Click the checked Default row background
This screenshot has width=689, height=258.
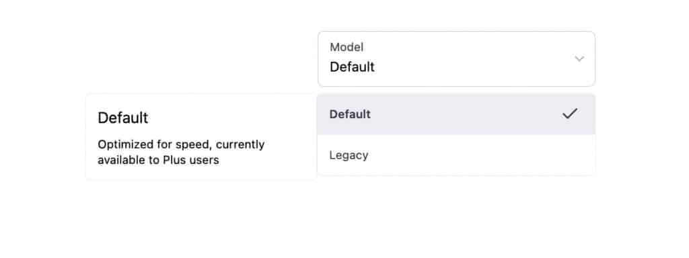[456, 114]
